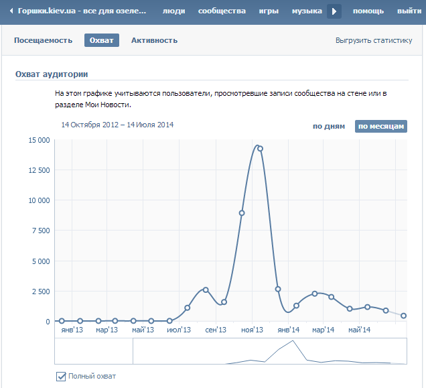Go to игры section
Image resolution: width=426 pixels, height=388 pixels.
[269, 11]
